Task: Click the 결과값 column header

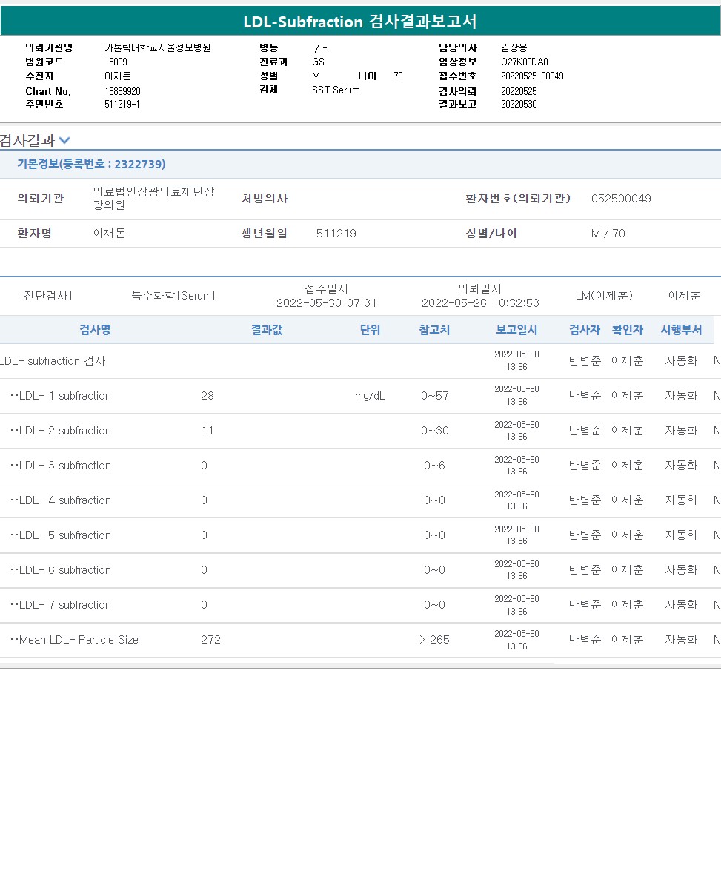Action: point(266,330)
